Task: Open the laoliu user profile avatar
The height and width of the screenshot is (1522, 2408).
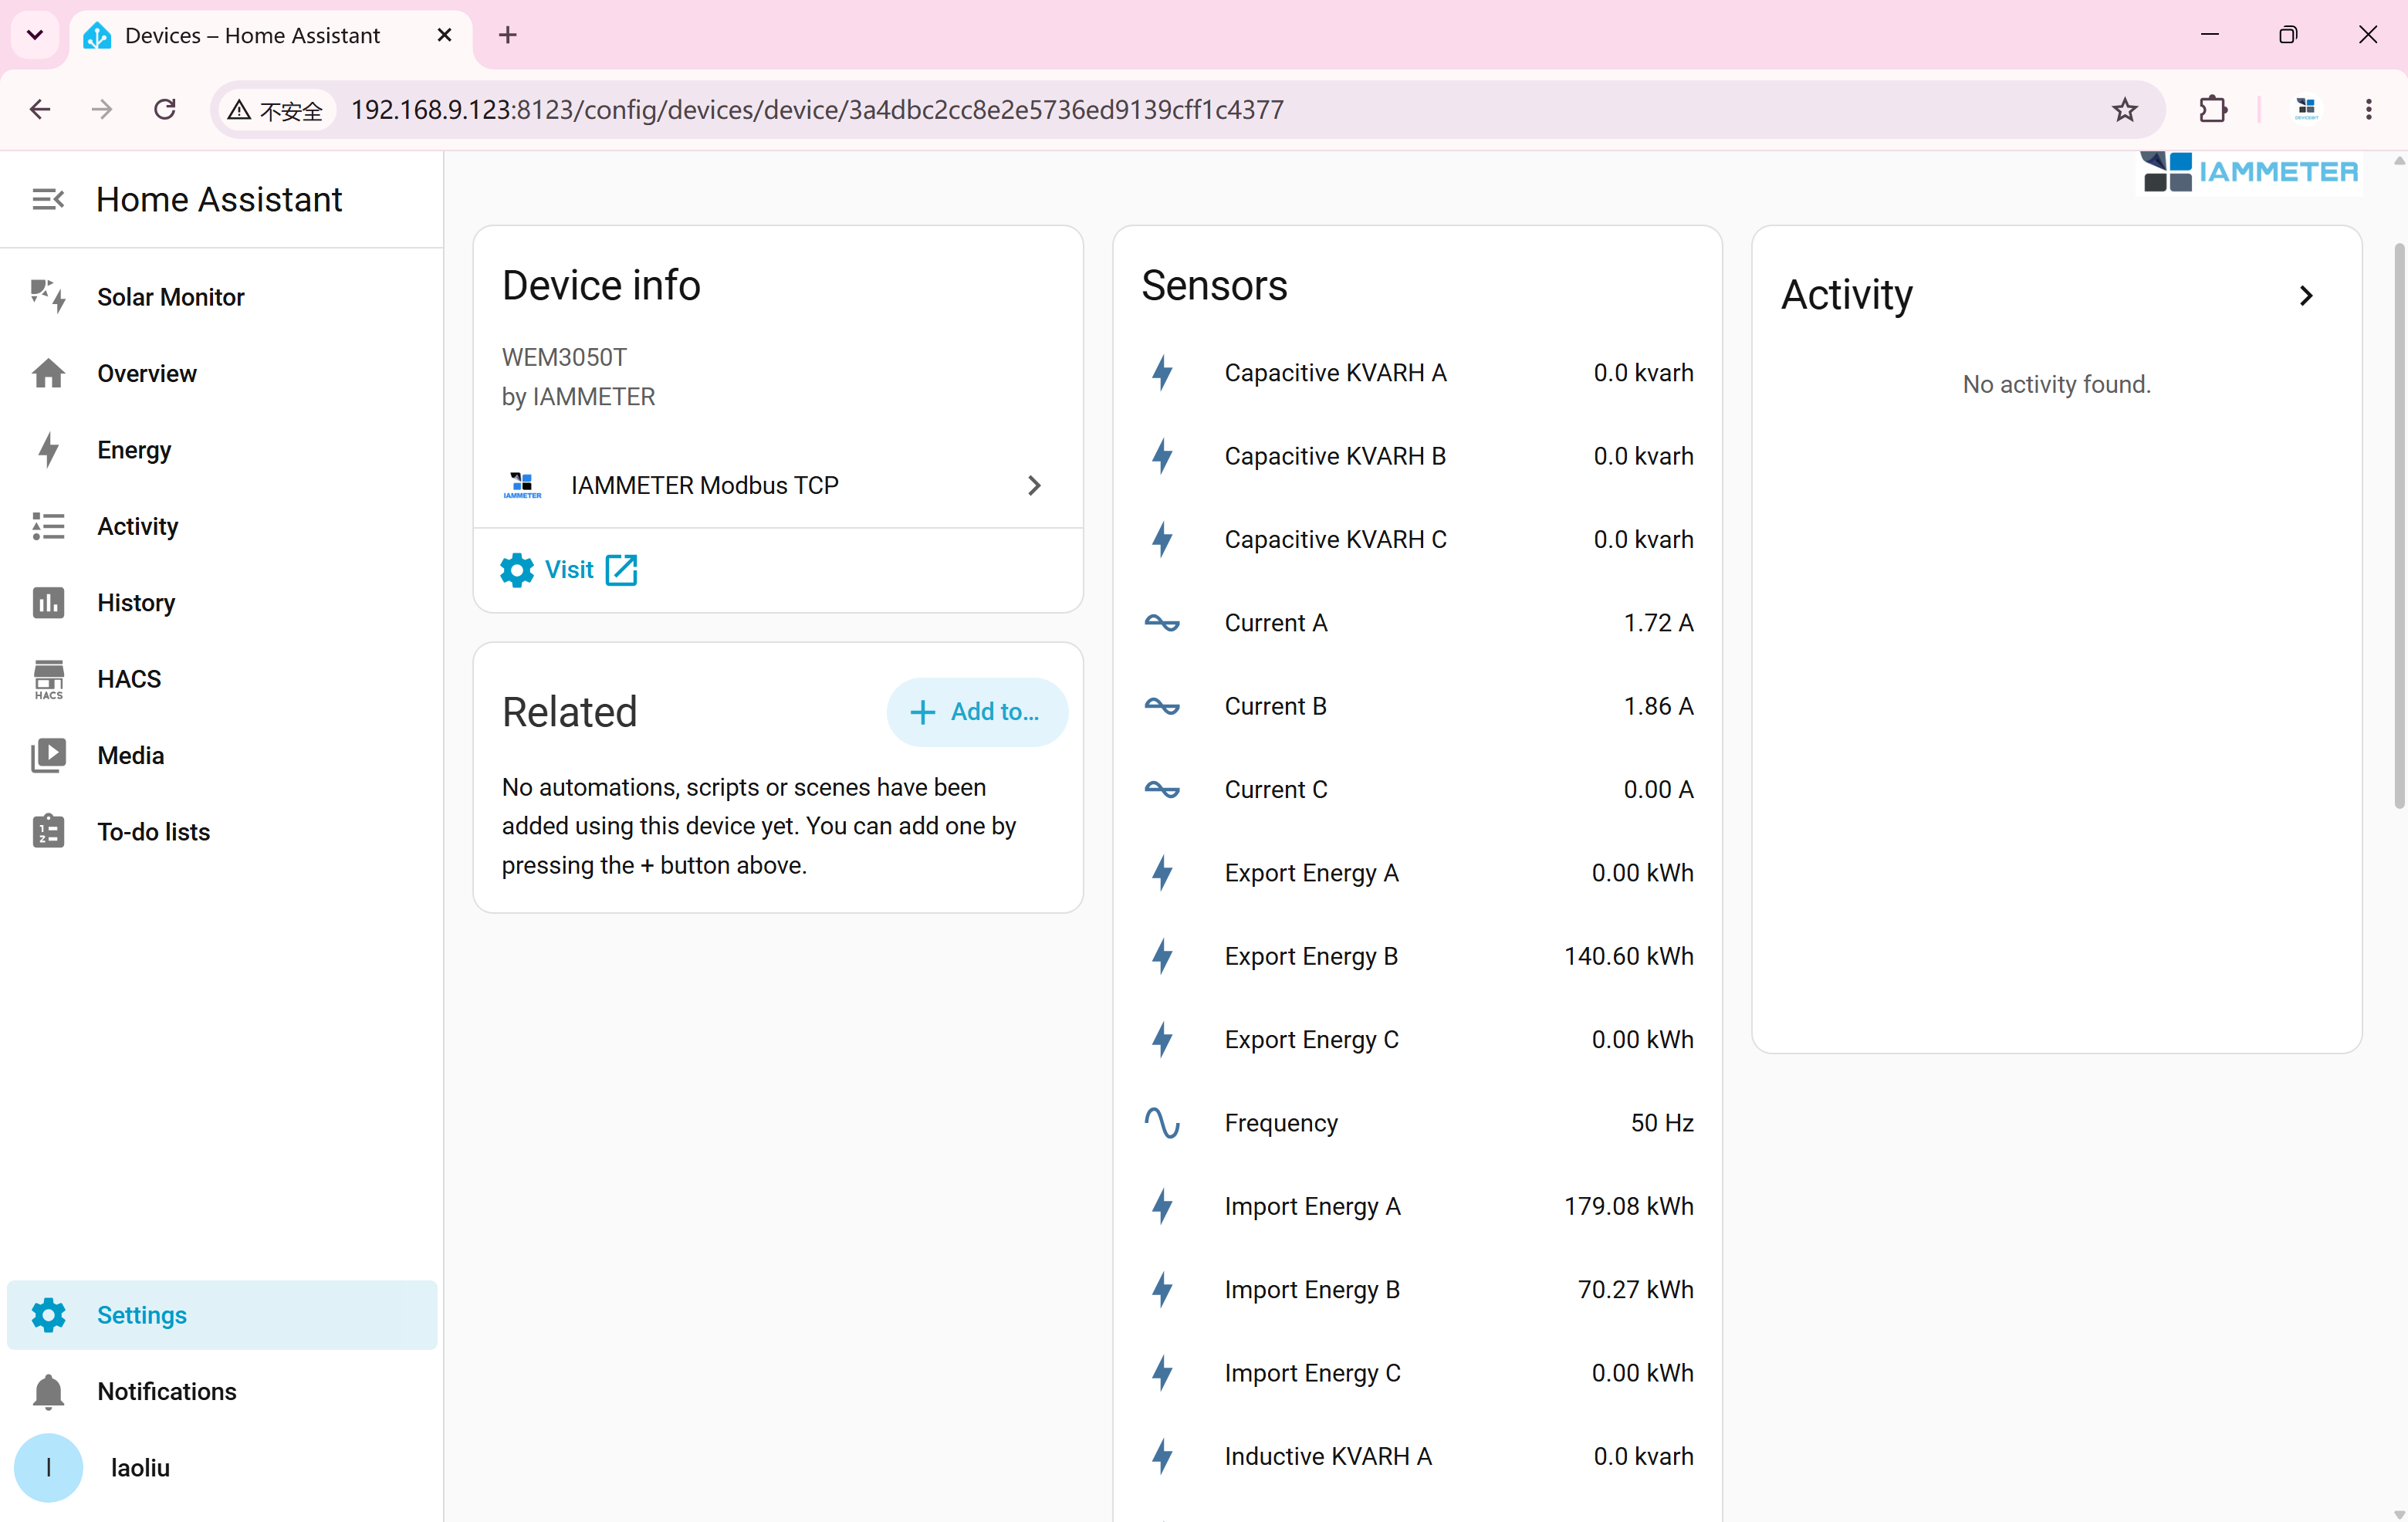Action: 48,1467
